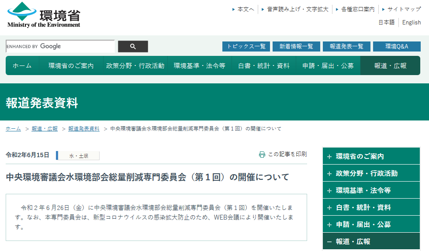Click the Ministry of the Environment logo
Image resolution: width=429 pixels, height=251 pixels.
point(44,15)
